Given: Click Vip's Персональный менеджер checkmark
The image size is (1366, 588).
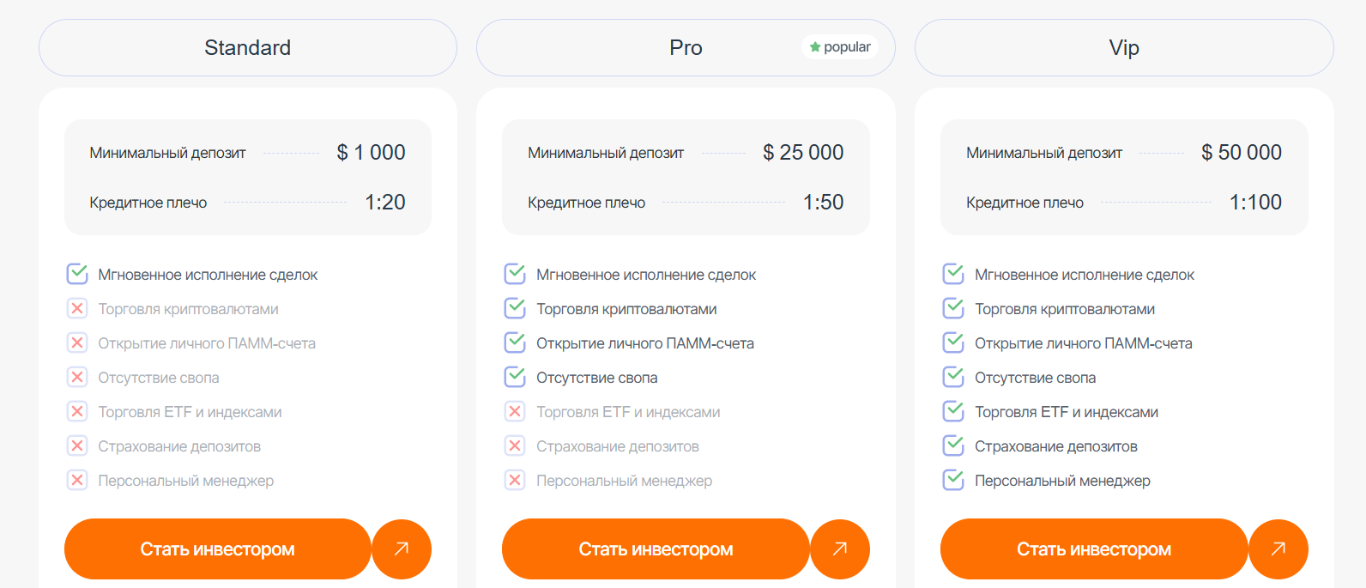Looking at the screenshot, I should coord(953,480).
